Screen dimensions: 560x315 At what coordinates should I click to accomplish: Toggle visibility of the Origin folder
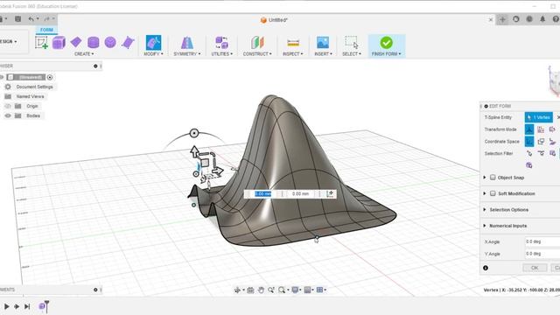point(8,106)
